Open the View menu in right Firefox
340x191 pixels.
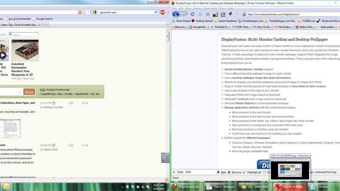click(189, 8)
